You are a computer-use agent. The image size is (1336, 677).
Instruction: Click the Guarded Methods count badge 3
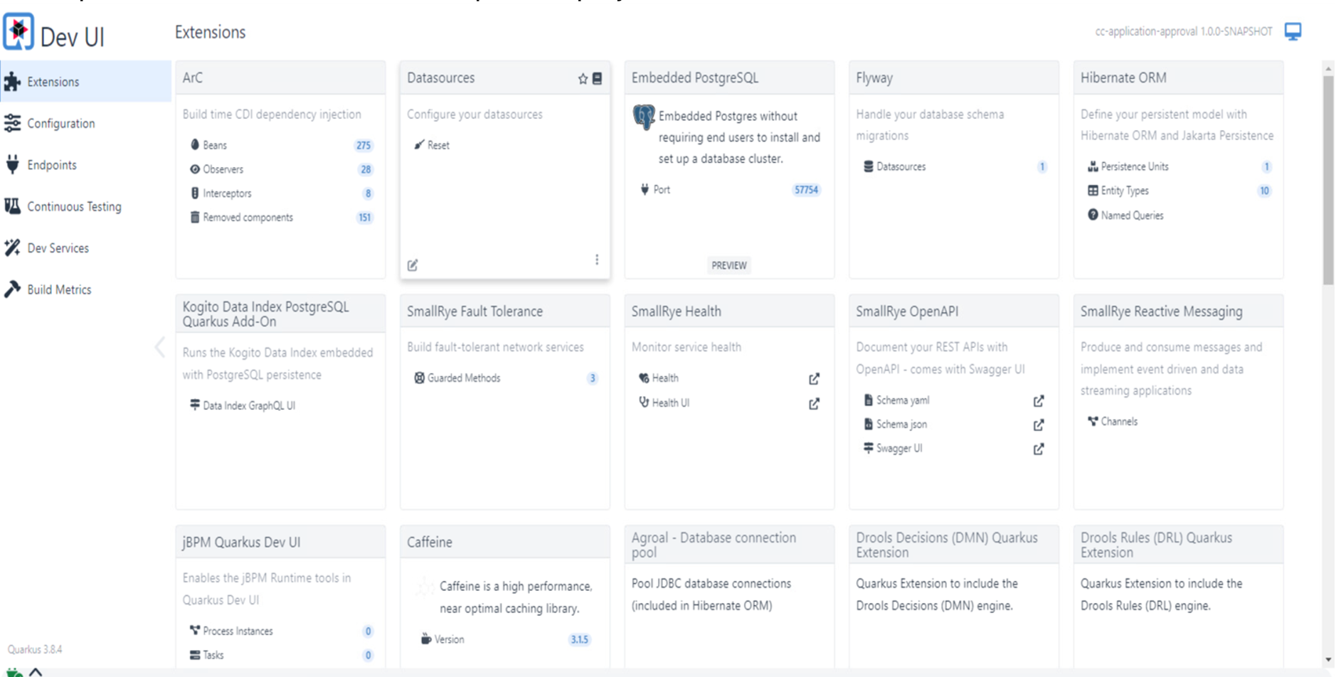(x=592, y=378)
